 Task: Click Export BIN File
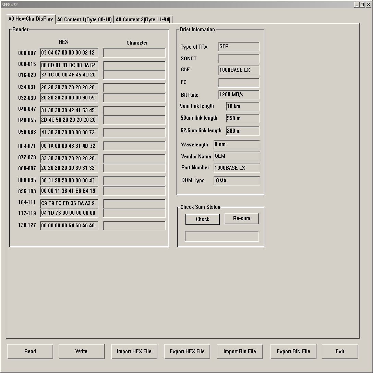[293, 351]
